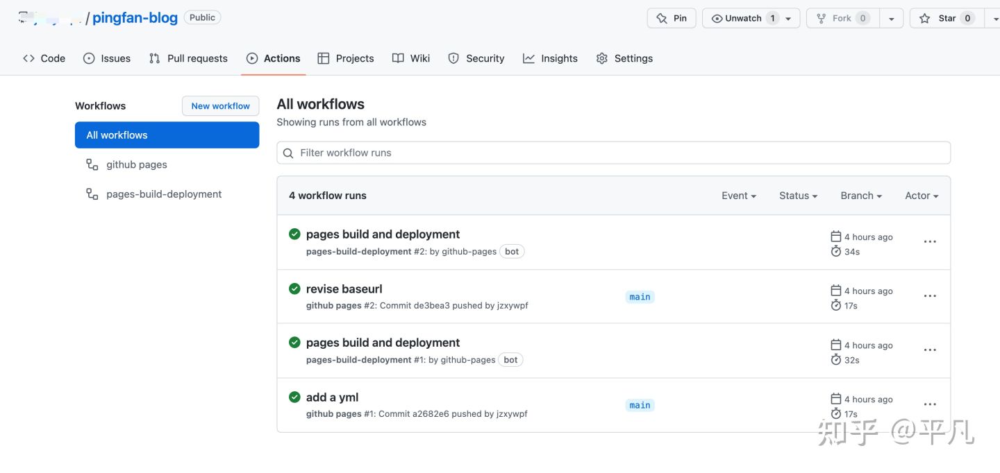
Task: Click the Pull requests branch icon
Action: [154, 58]
